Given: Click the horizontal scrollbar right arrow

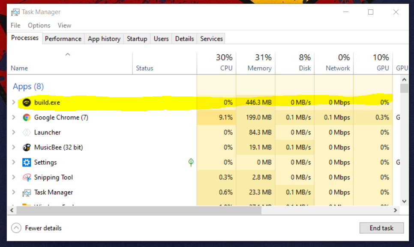Looking at the screenshot, I should (395, 210).
